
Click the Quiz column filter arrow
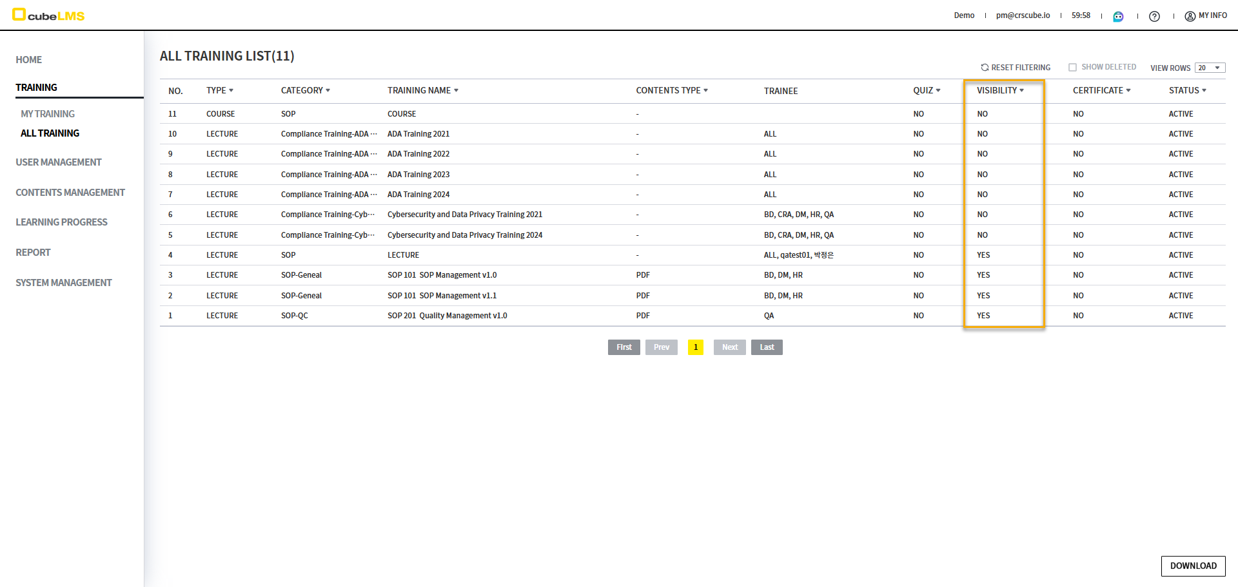[x=938, y=90]
